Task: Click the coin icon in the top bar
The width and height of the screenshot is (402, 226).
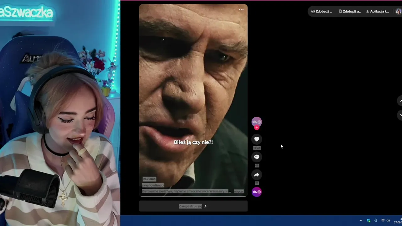Action: coord(313,11)
